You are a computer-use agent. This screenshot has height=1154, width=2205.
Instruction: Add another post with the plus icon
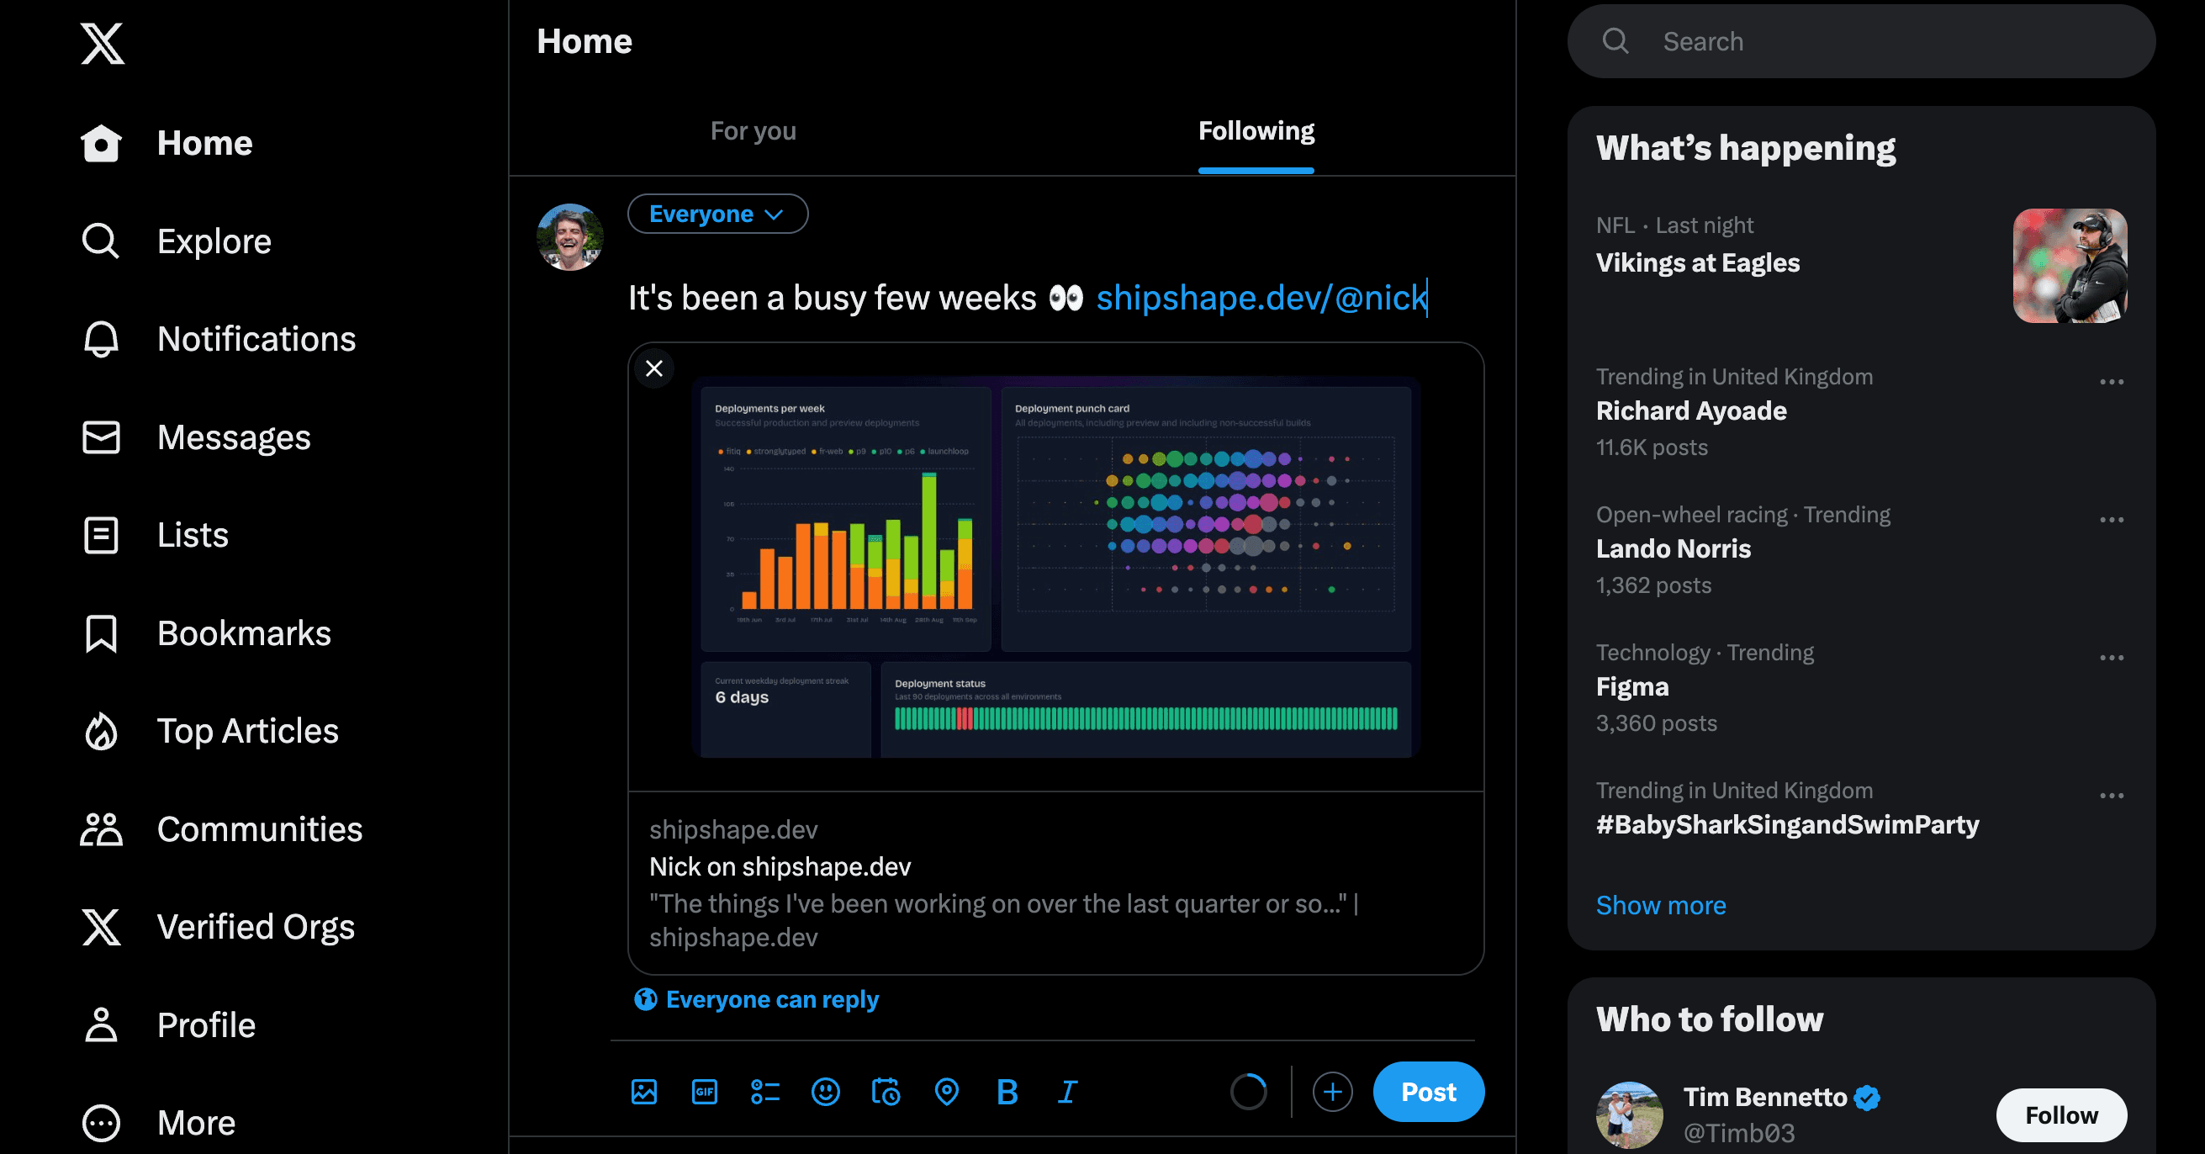tap(1333, 1093)
